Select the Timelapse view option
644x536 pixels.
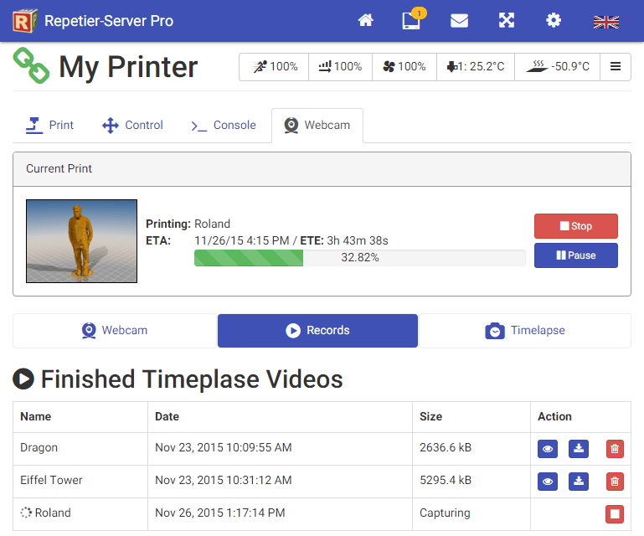[x=525, y=331]
